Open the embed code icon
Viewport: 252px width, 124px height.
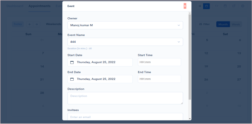(x=217, y=6)
